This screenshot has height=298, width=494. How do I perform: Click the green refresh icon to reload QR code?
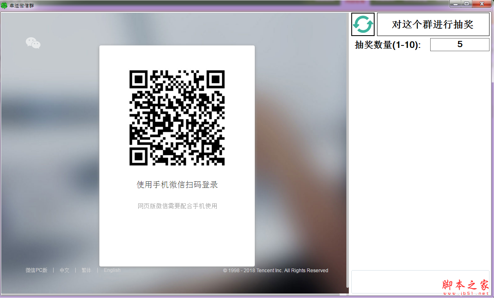[363, 24]
